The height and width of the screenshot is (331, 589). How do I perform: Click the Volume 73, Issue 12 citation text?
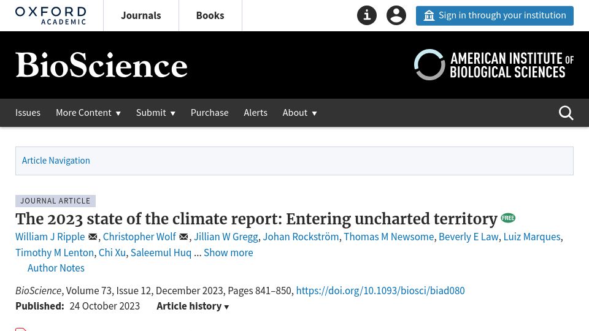[109, 291]
